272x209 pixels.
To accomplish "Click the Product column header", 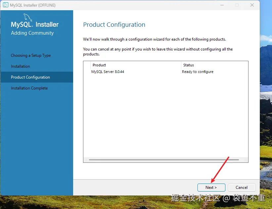I will point(136,65).
